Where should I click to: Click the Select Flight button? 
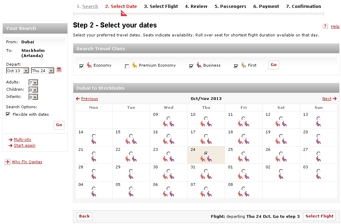tap(319, 216)
